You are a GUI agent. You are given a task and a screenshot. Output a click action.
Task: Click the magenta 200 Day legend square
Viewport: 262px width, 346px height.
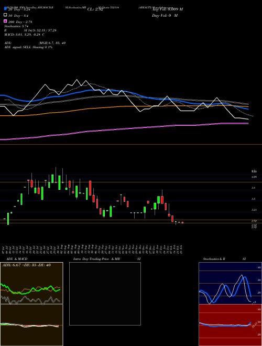coord(5,21)
